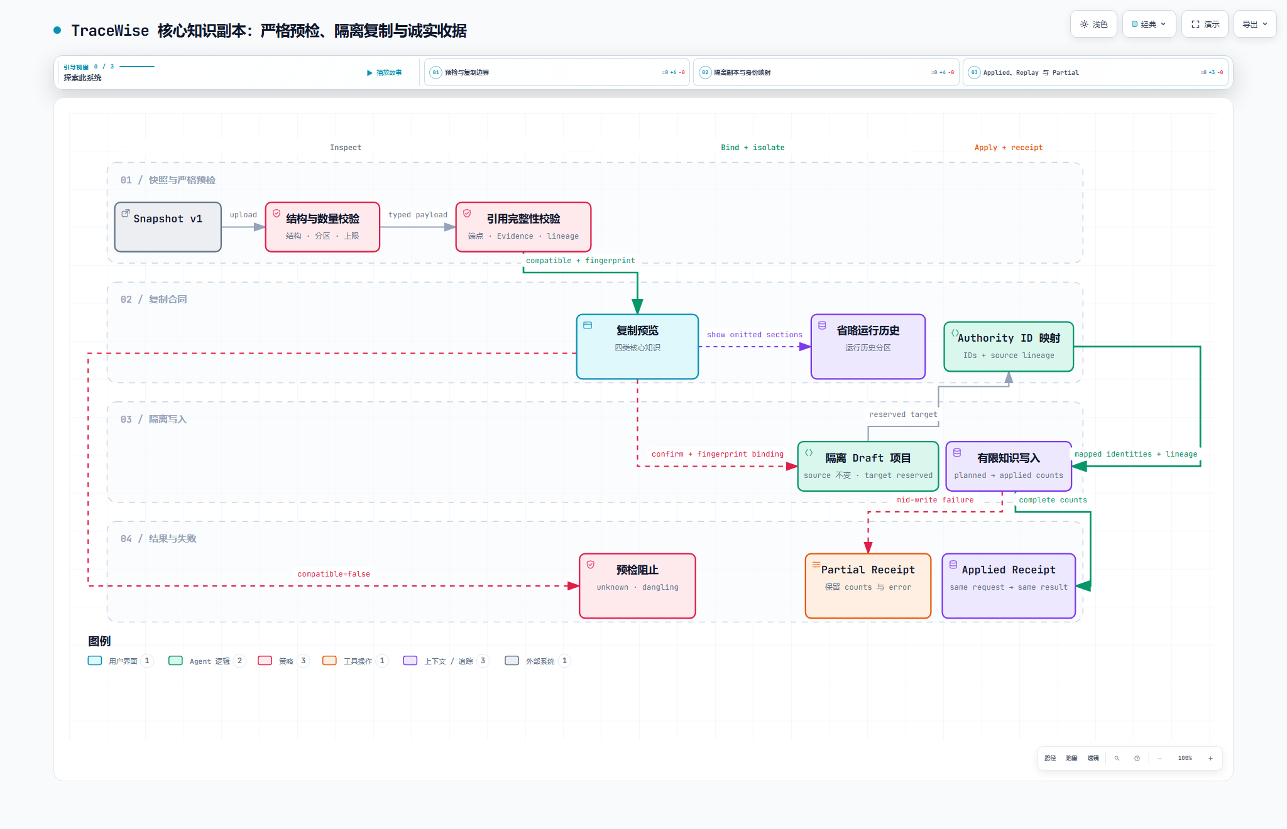Open search with the magnifier icon

(1117, 758)
